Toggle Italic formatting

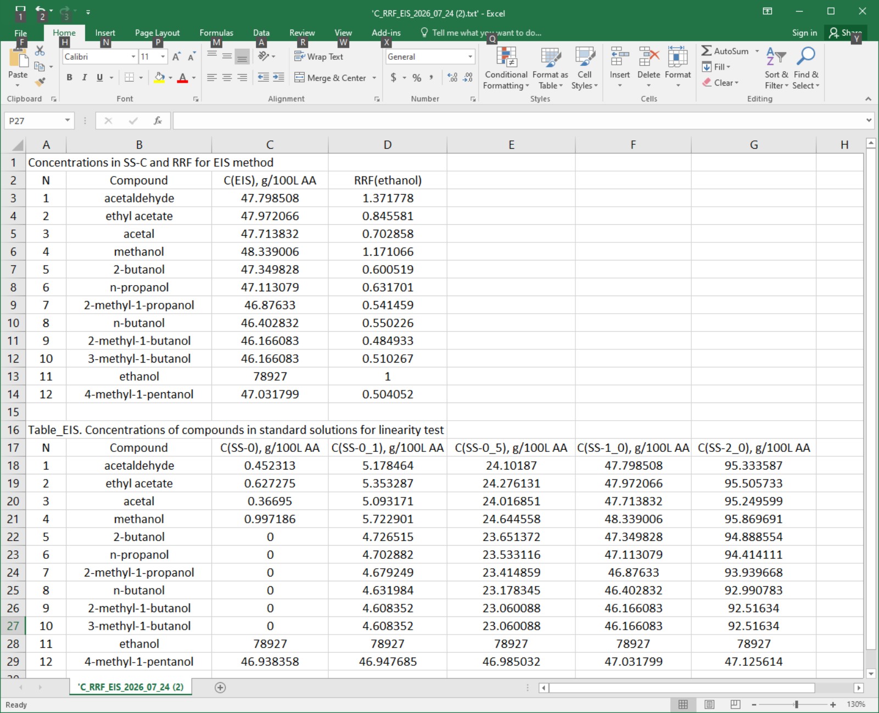pyautogui.click(x=84, y=77)
